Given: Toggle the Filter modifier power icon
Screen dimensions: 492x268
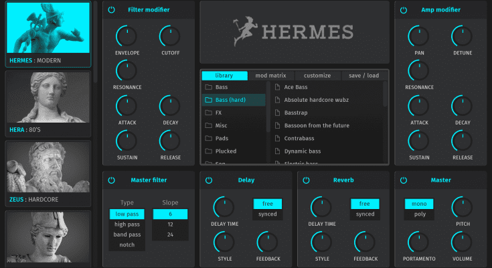Looking at the screenshot, I should point(111,10).
